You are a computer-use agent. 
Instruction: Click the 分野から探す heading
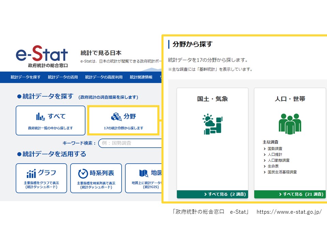192,44
